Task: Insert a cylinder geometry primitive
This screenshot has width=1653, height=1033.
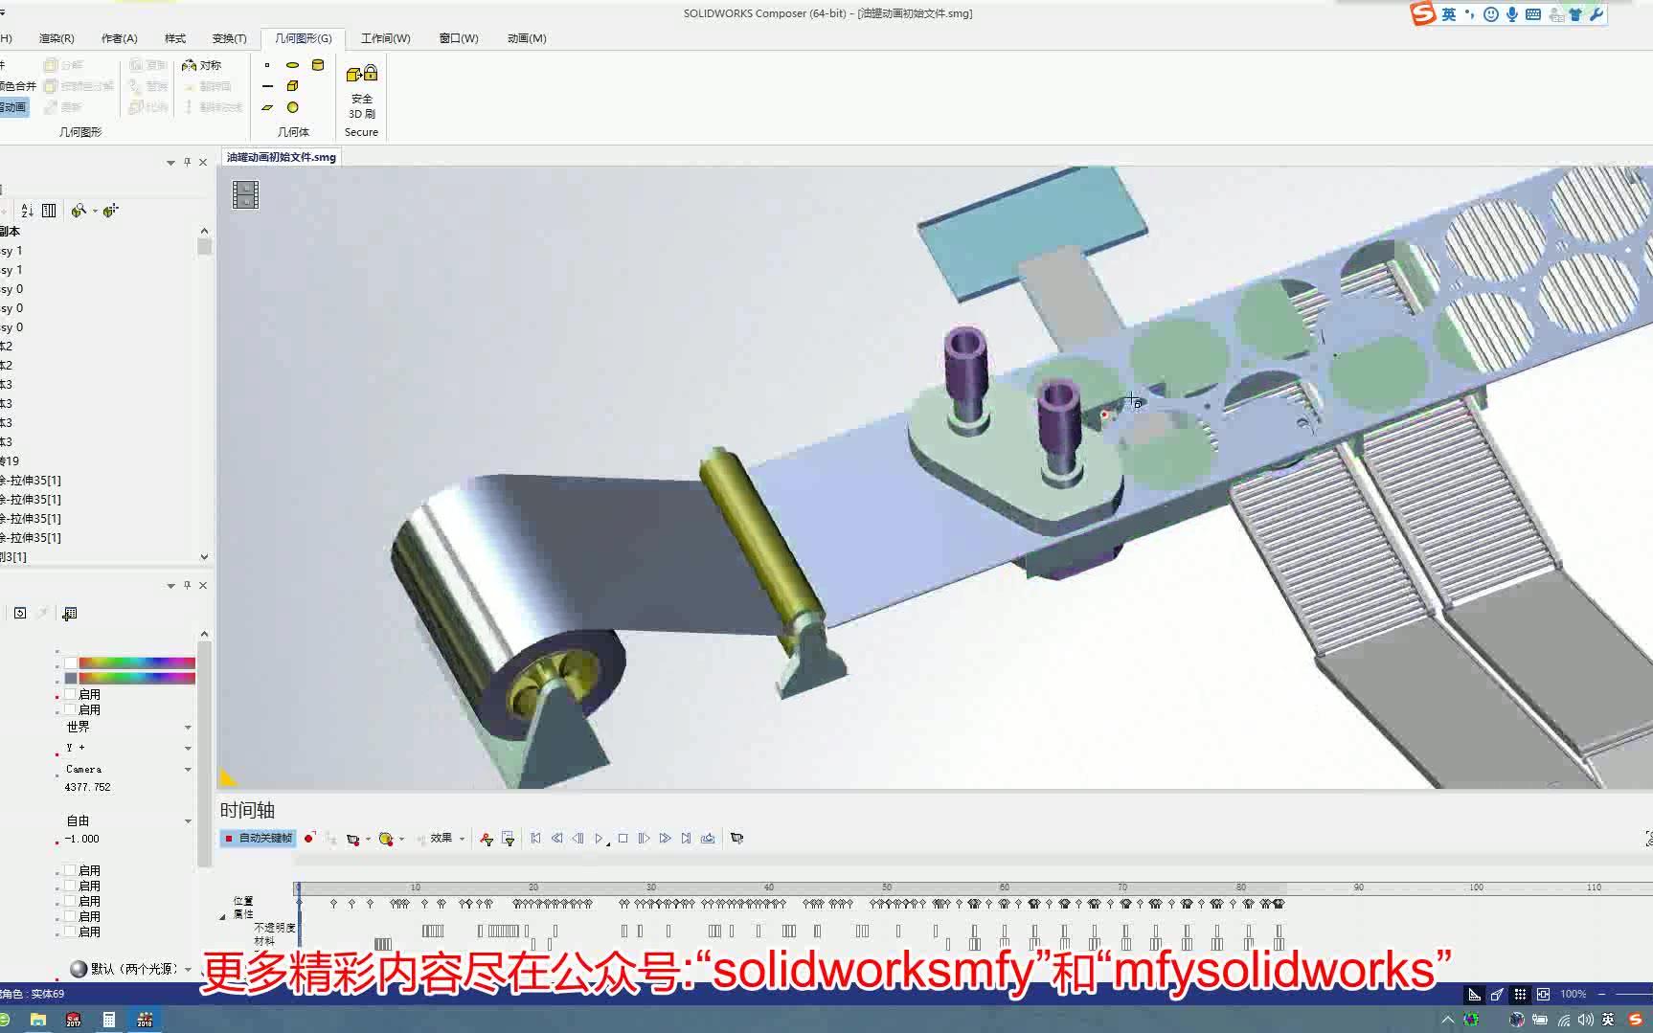Action: [x=318, y=65]
